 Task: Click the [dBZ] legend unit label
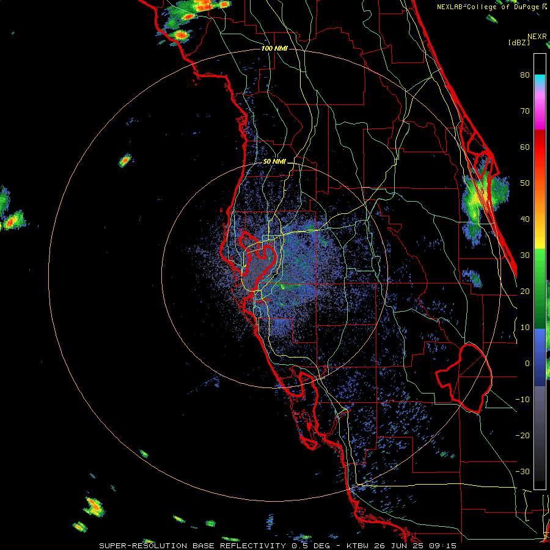pyautogui.click(x=519, y=42)
